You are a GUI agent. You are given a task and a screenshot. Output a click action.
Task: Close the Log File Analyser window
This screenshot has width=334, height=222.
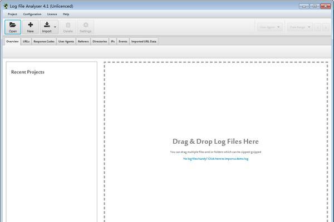326,6
